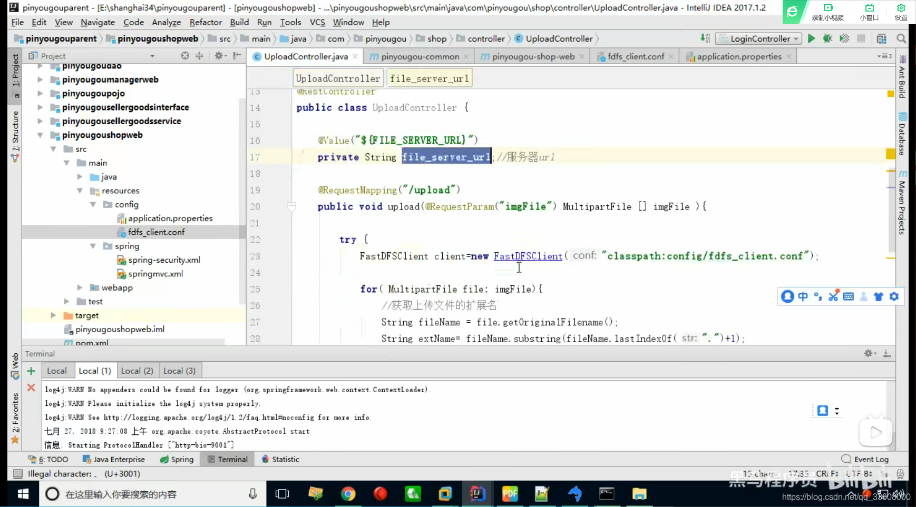916x507 pixels.
Task: Collapse the resources folder
Action: click(x=80, y=191)
